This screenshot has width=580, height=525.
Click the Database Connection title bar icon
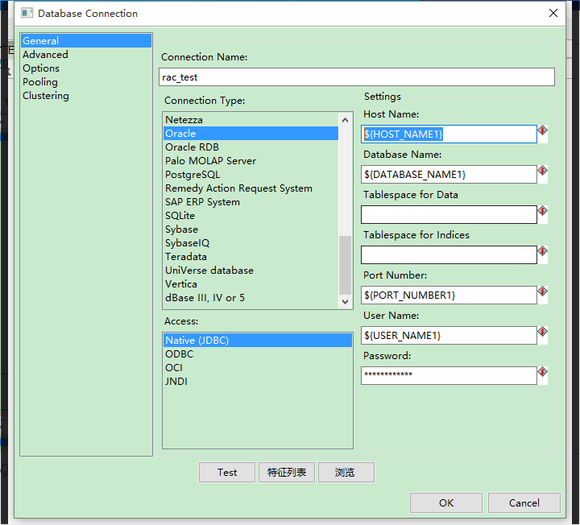click(27, 14)
